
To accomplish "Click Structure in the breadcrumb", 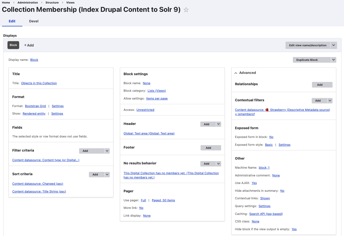I will (x=52, y=3).
